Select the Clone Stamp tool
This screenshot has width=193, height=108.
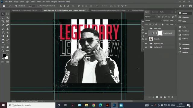tap(8, 29)
